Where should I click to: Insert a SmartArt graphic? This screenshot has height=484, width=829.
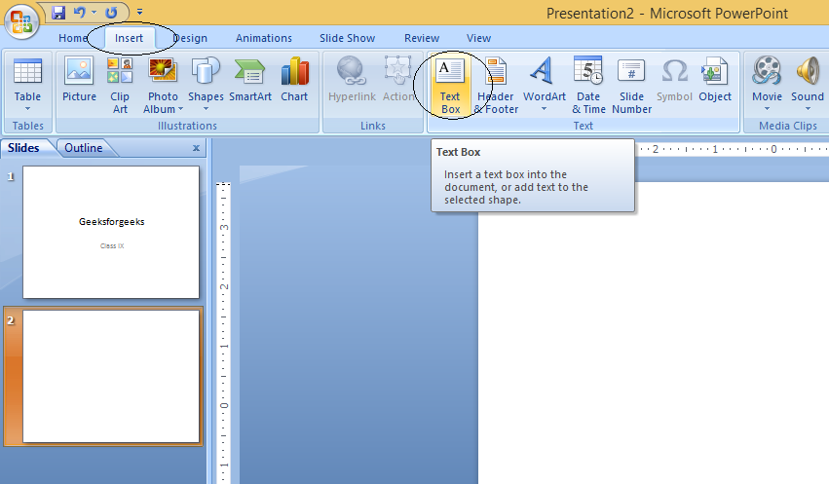coord(250,79)
